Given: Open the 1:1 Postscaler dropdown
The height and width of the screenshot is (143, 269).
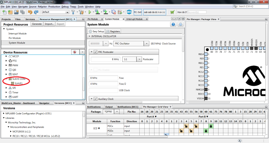Looking at the screenshot, I should (139, 59).
